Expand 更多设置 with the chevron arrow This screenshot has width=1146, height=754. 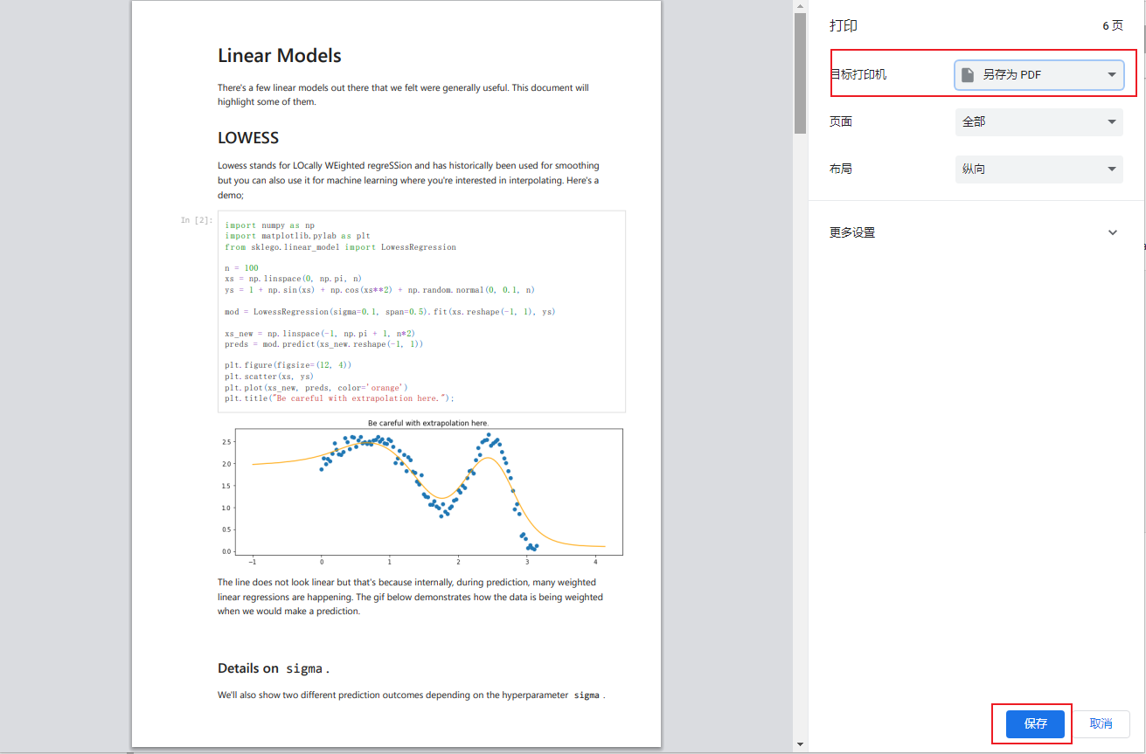pyautogui.click(x=1113, y=232)
